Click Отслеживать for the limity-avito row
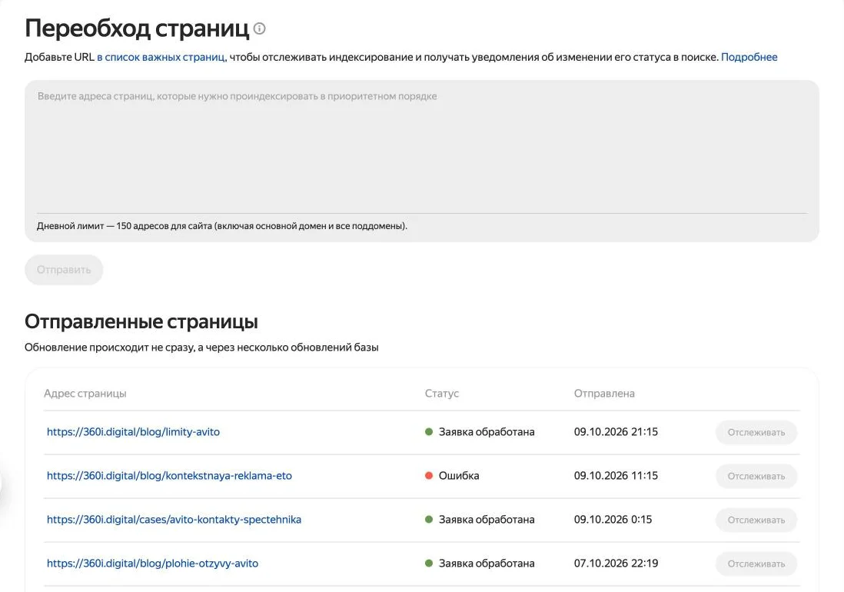The image size is (844, 592). point(756,432)
